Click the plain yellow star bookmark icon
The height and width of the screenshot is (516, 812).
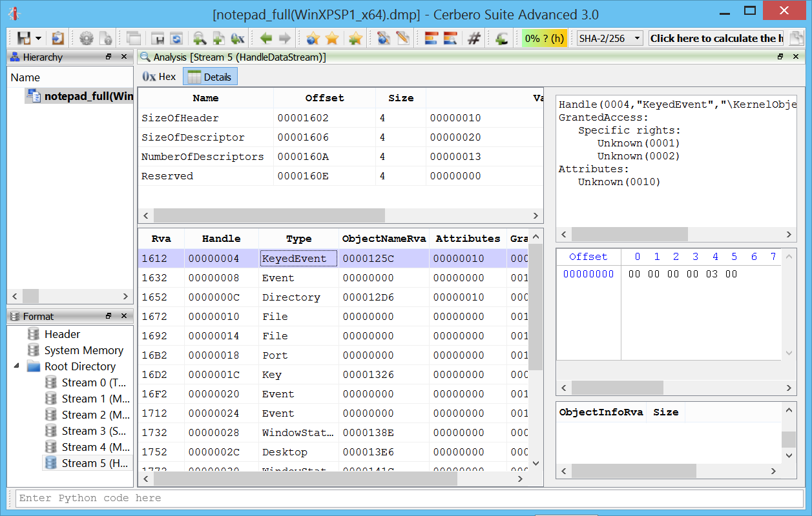coord(332,38)
